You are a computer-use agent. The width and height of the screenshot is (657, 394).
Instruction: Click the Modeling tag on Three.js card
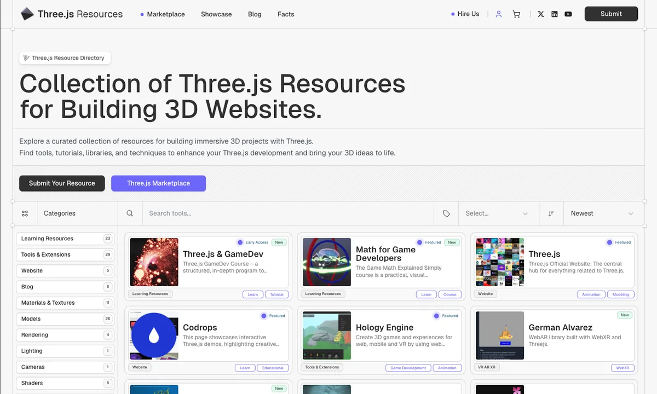click(x=620, y=294)
